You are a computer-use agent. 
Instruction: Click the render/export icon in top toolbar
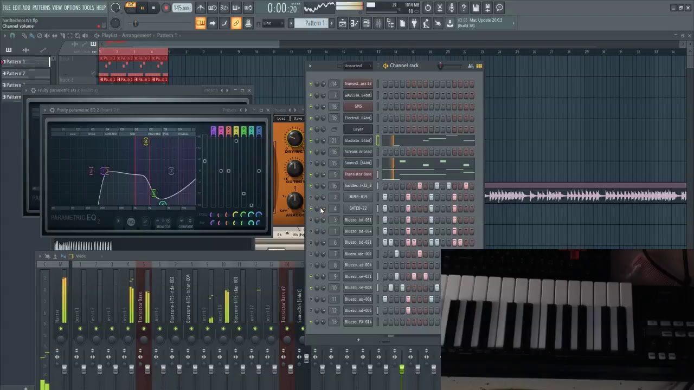487,8
